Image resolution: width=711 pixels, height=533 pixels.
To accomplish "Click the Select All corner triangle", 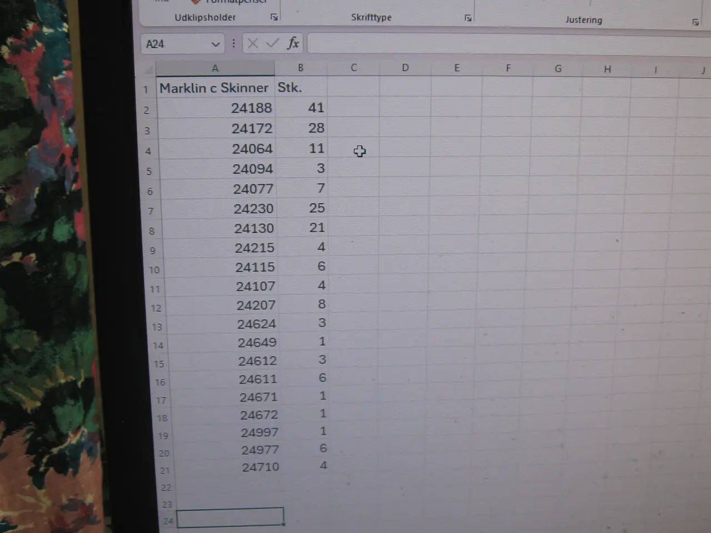I will coord(148,69).
